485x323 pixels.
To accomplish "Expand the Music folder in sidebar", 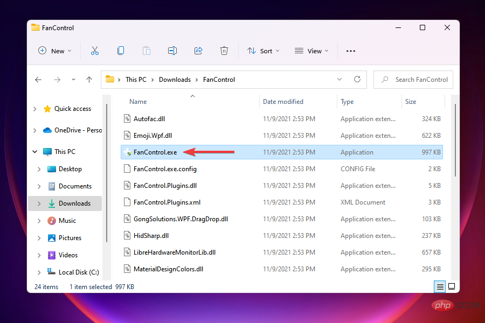I will (x=38, y=220).
